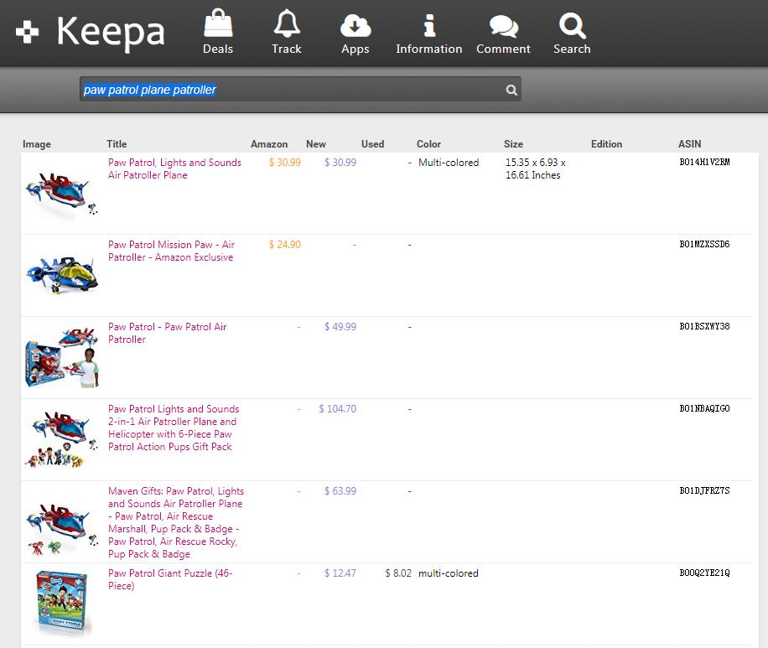This screenshot has width=768, height=648.
Task: Click the Keepa brand name
Action: tap(111, 32)
